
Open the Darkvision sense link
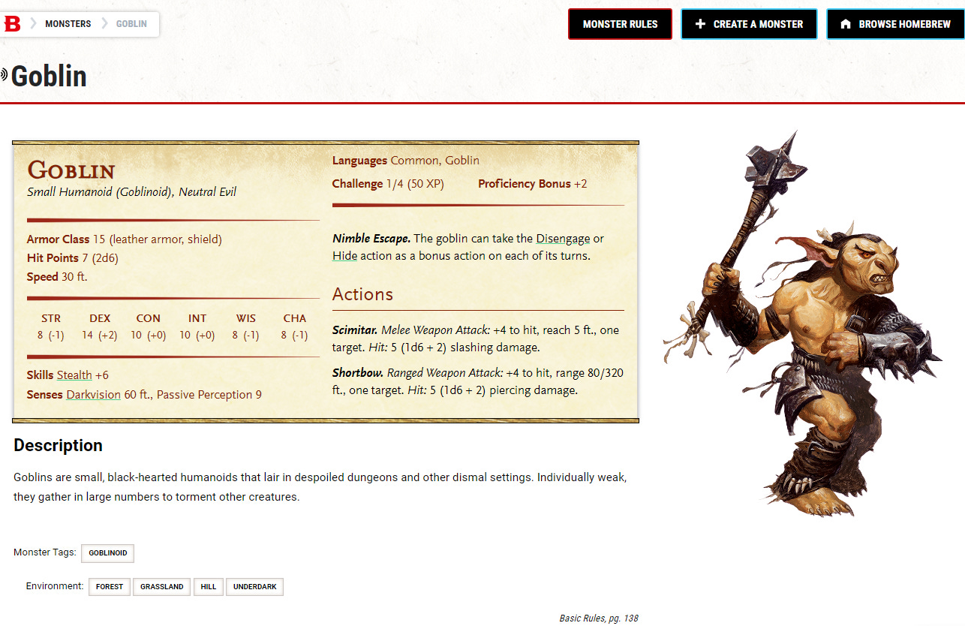coord(93,394)
